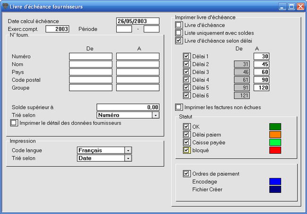Viewport: 307px width, 214px height.
Task: Click the Pays A field
Action: tap(138, 72)
